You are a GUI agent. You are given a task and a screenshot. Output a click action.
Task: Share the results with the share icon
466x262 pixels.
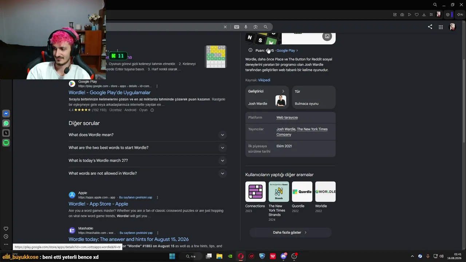point(430,27)
